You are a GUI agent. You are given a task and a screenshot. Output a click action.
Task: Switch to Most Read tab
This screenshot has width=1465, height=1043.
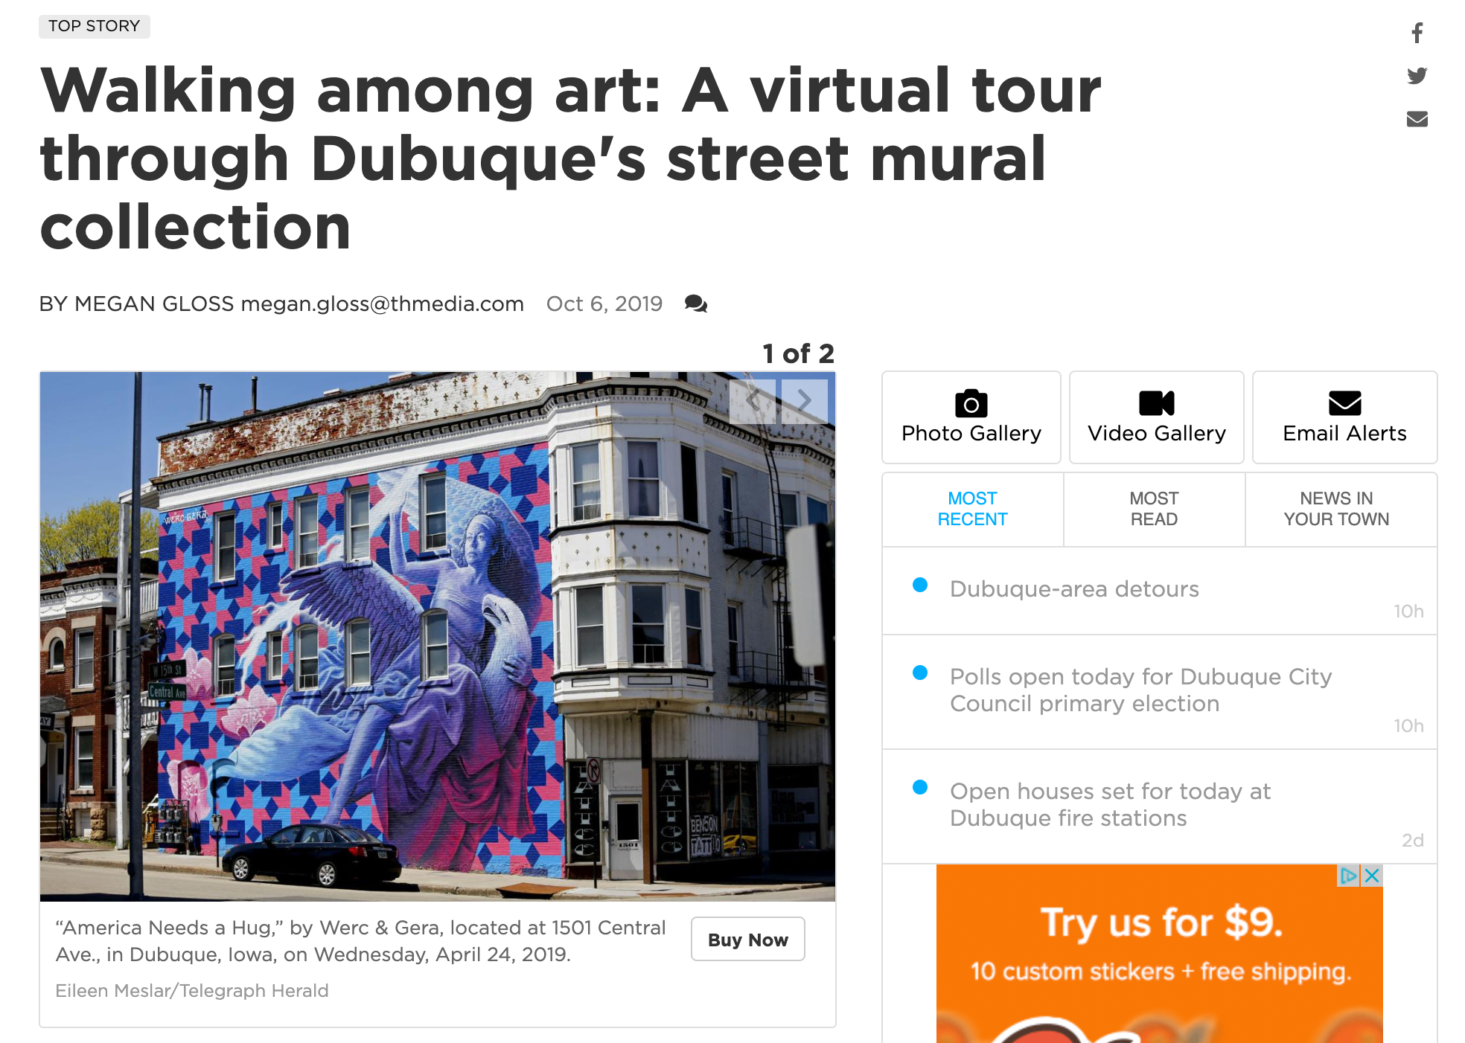tap(1154, 509)
